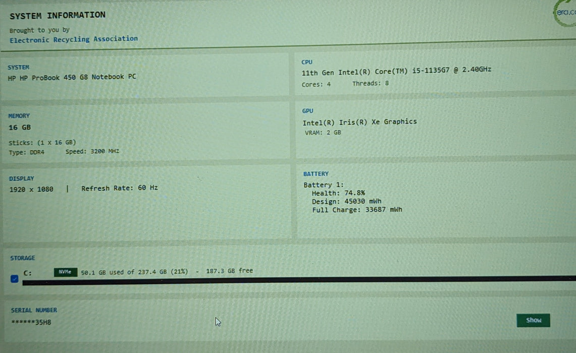This screenshot has width=576, height=353.
Task: Click the SYSTEM INFORMATION page title
Action: [58, 16]
